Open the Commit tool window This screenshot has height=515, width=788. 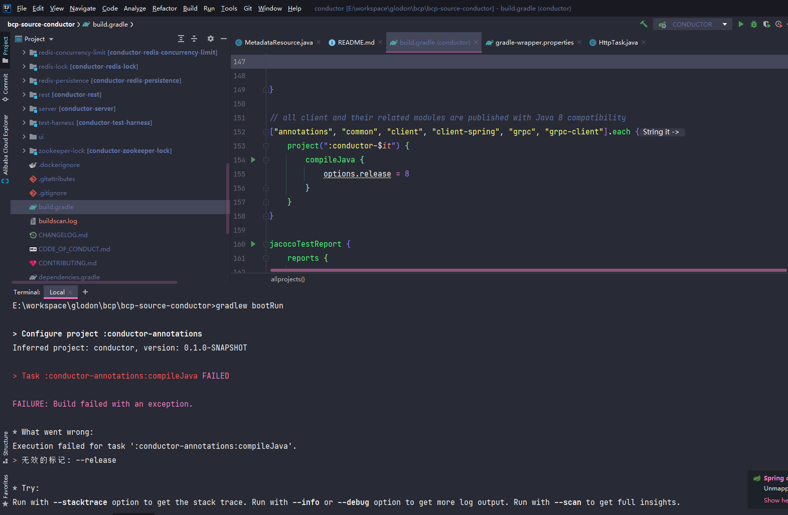tap(6, 87)
